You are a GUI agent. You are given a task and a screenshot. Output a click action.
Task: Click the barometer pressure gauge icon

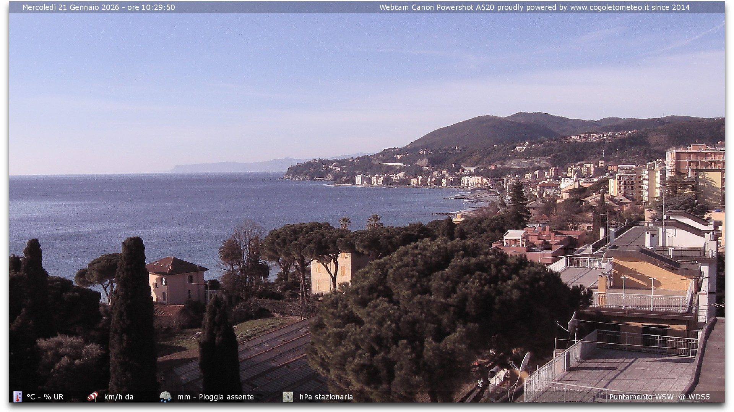click(x=288, y=397)
